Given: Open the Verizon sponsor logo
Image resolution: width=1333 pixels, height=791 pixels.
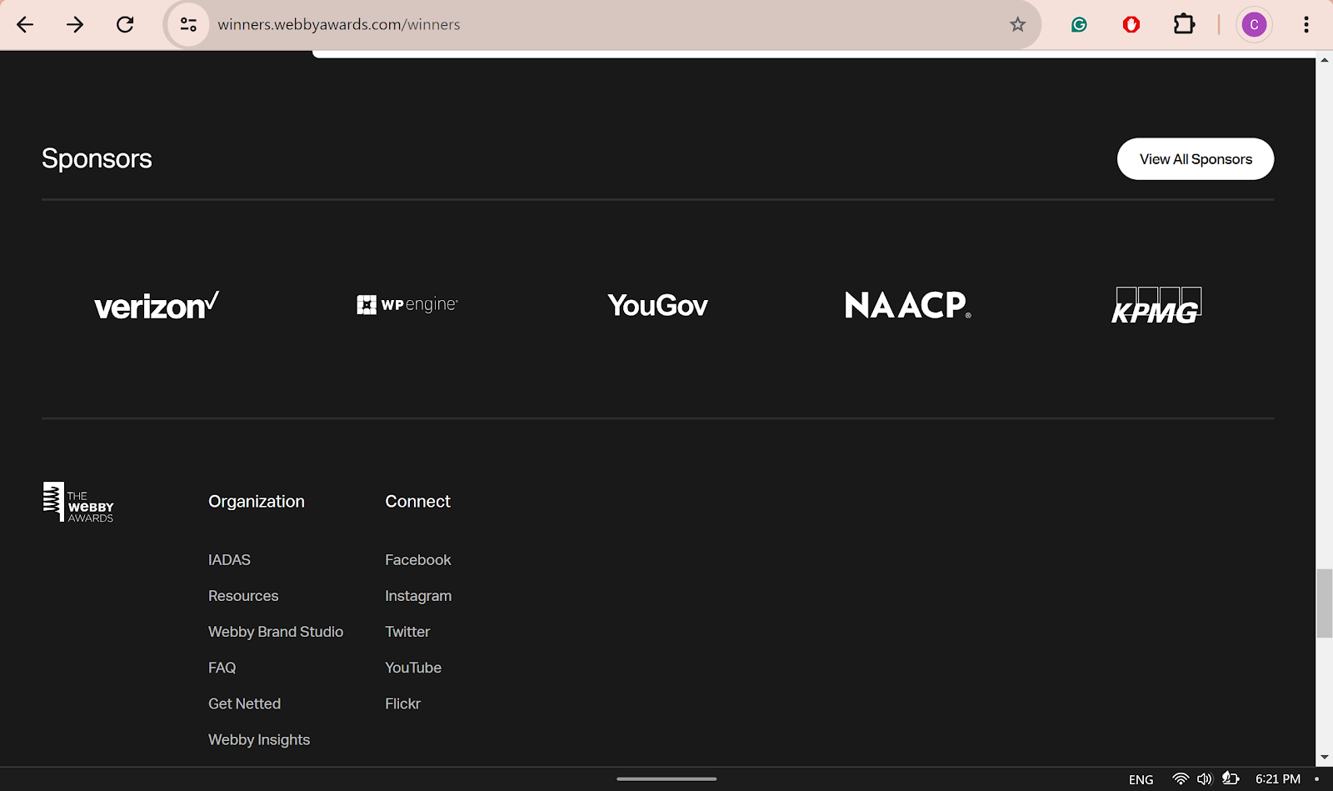Looking at the screenshot, I should [x=157, y=305].
